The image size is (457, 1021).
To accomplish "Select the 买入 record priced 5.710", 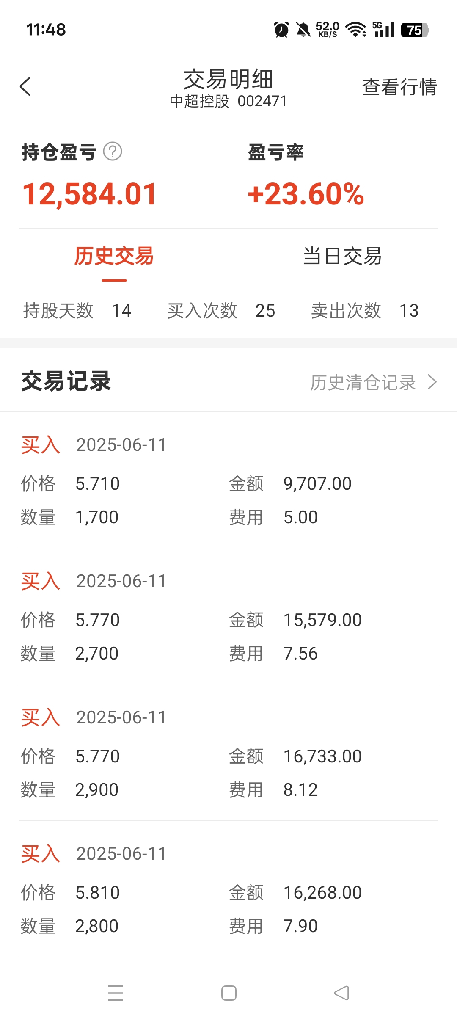I will click(228, 480).
